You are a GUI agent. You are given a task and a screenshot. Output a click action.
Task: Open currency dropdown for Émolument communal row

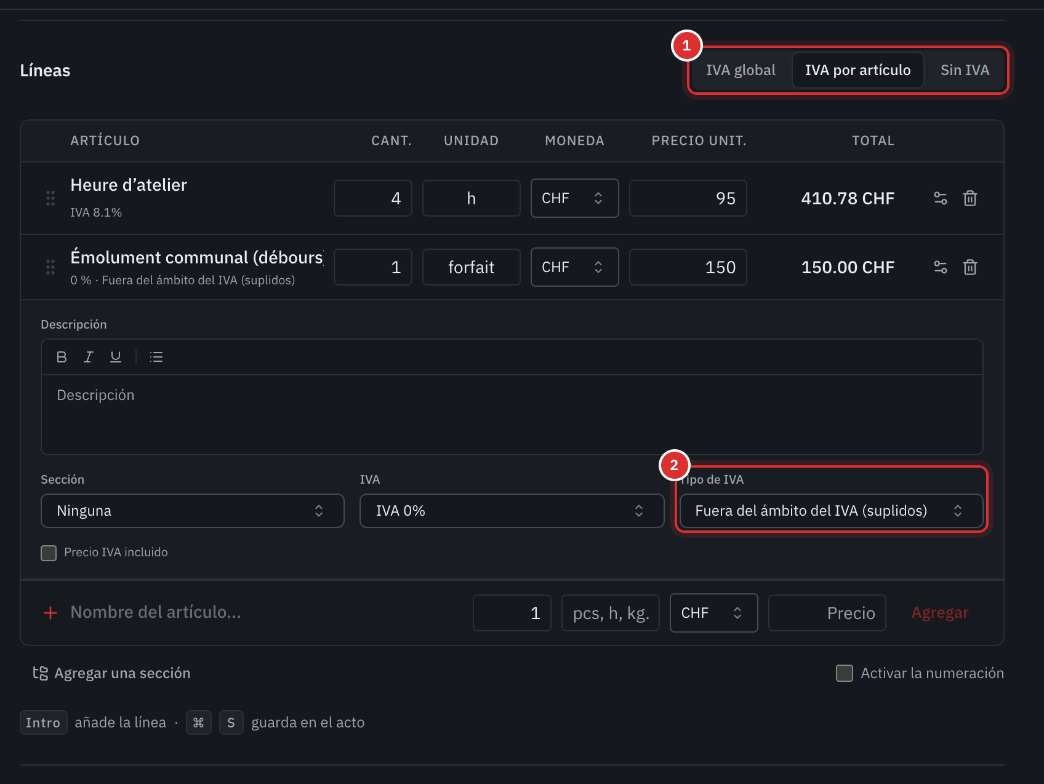tap(574, 267)
